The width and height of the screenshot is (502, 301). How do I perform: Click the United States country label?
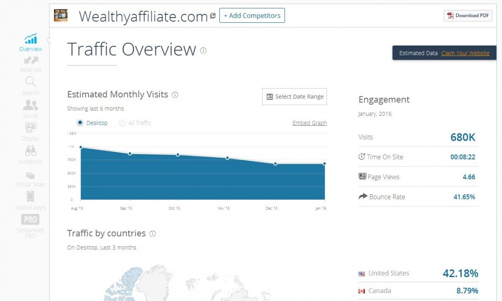[x=389, y=273]
